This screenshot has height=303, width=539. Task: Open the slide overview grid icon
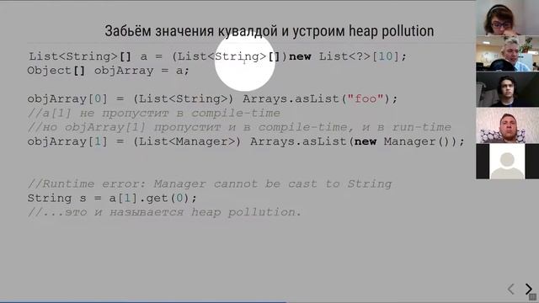click(x=532, y=297)
